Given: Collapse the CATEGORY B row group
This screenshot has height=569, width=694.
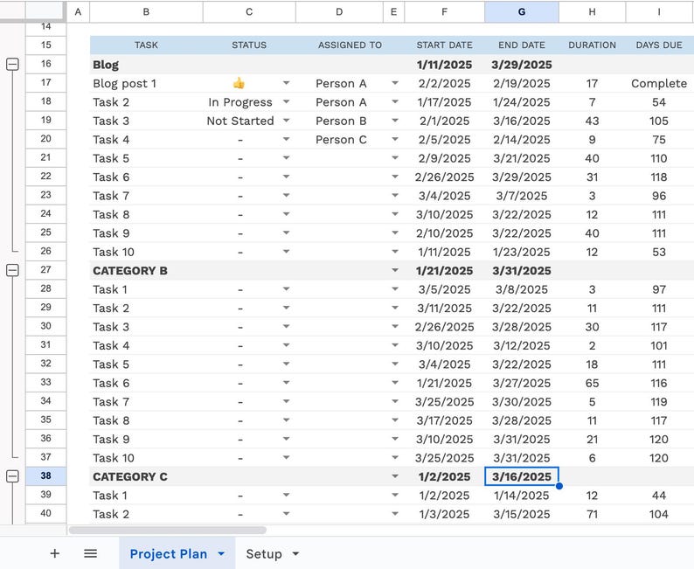Looking at the screenshot, I should tap(12, 270).
